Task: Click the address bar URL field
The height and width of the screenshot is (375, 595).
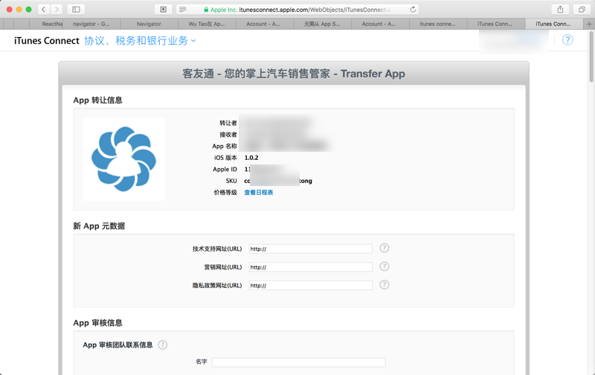Action: click(297, 10)
